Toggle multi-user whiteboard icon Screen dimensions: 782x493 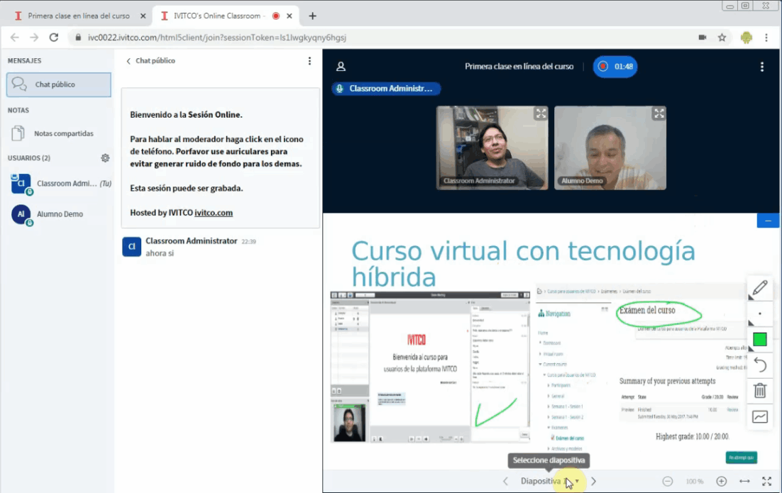759,416
